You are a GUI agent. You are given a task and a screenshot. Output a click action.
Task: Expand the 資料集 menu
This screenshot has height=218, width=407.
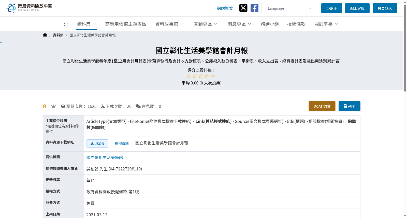tap(86, 24)
